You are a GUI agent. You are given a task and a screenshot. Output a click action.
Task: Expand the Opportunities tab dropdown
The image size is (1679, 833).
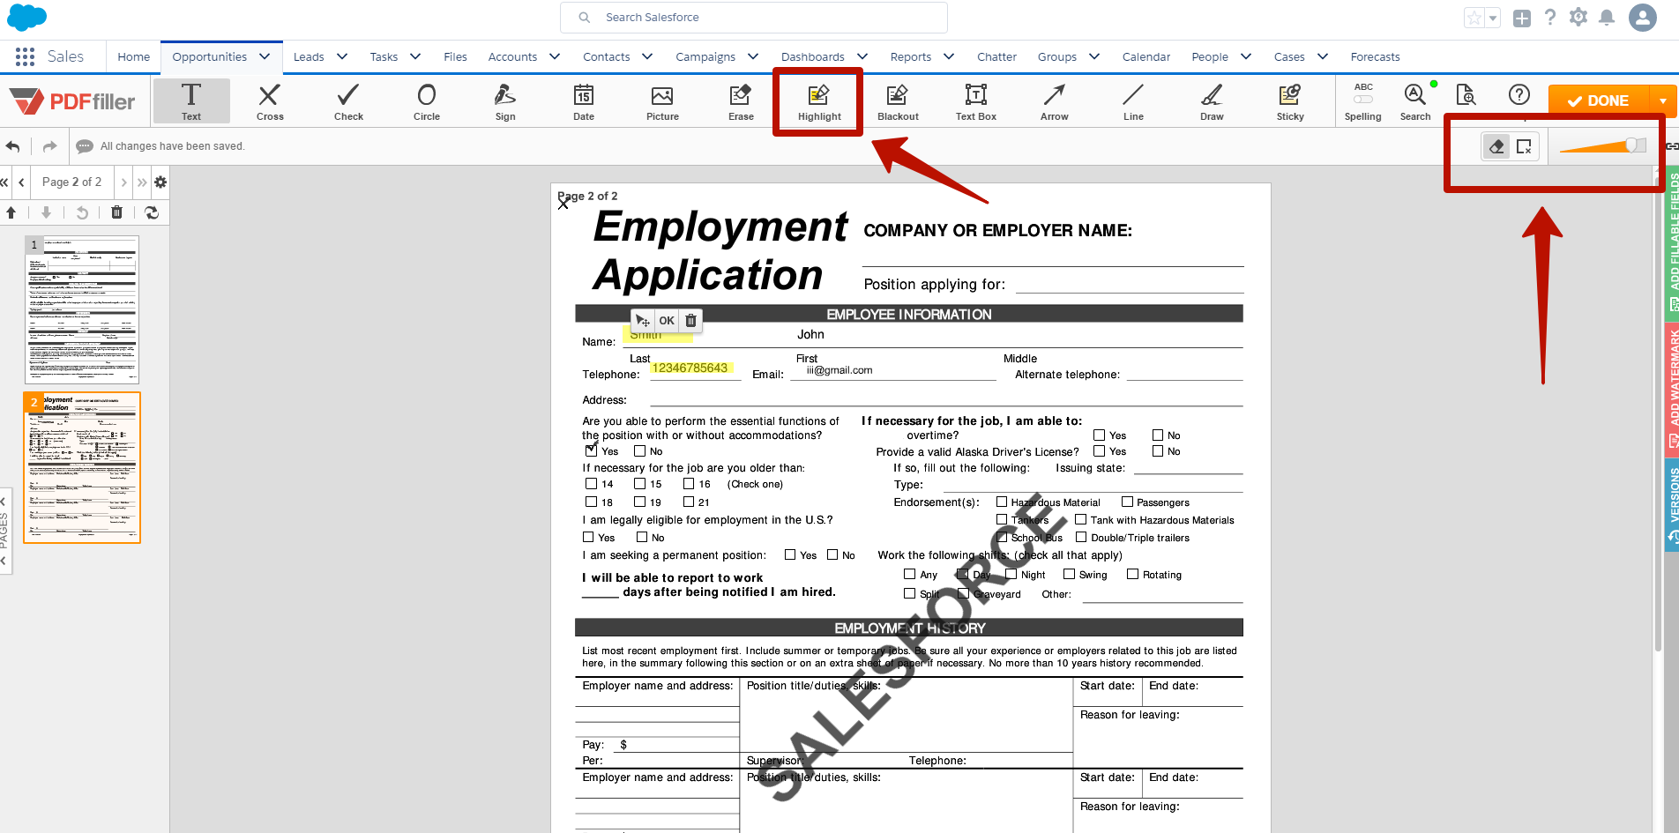(x=265, y=56)
